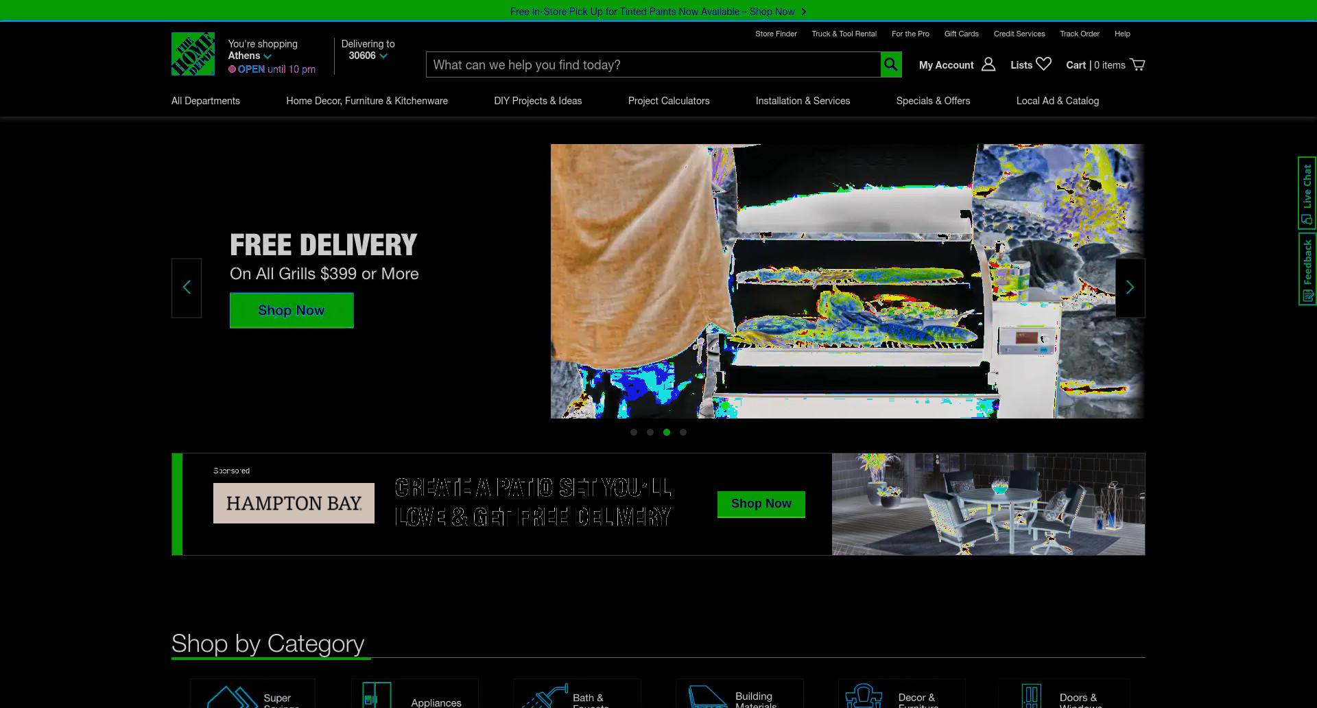The image size is (1317, 708).
Task: Open For the Pro link
Action: pyautogui.click(x=910, y=34)
